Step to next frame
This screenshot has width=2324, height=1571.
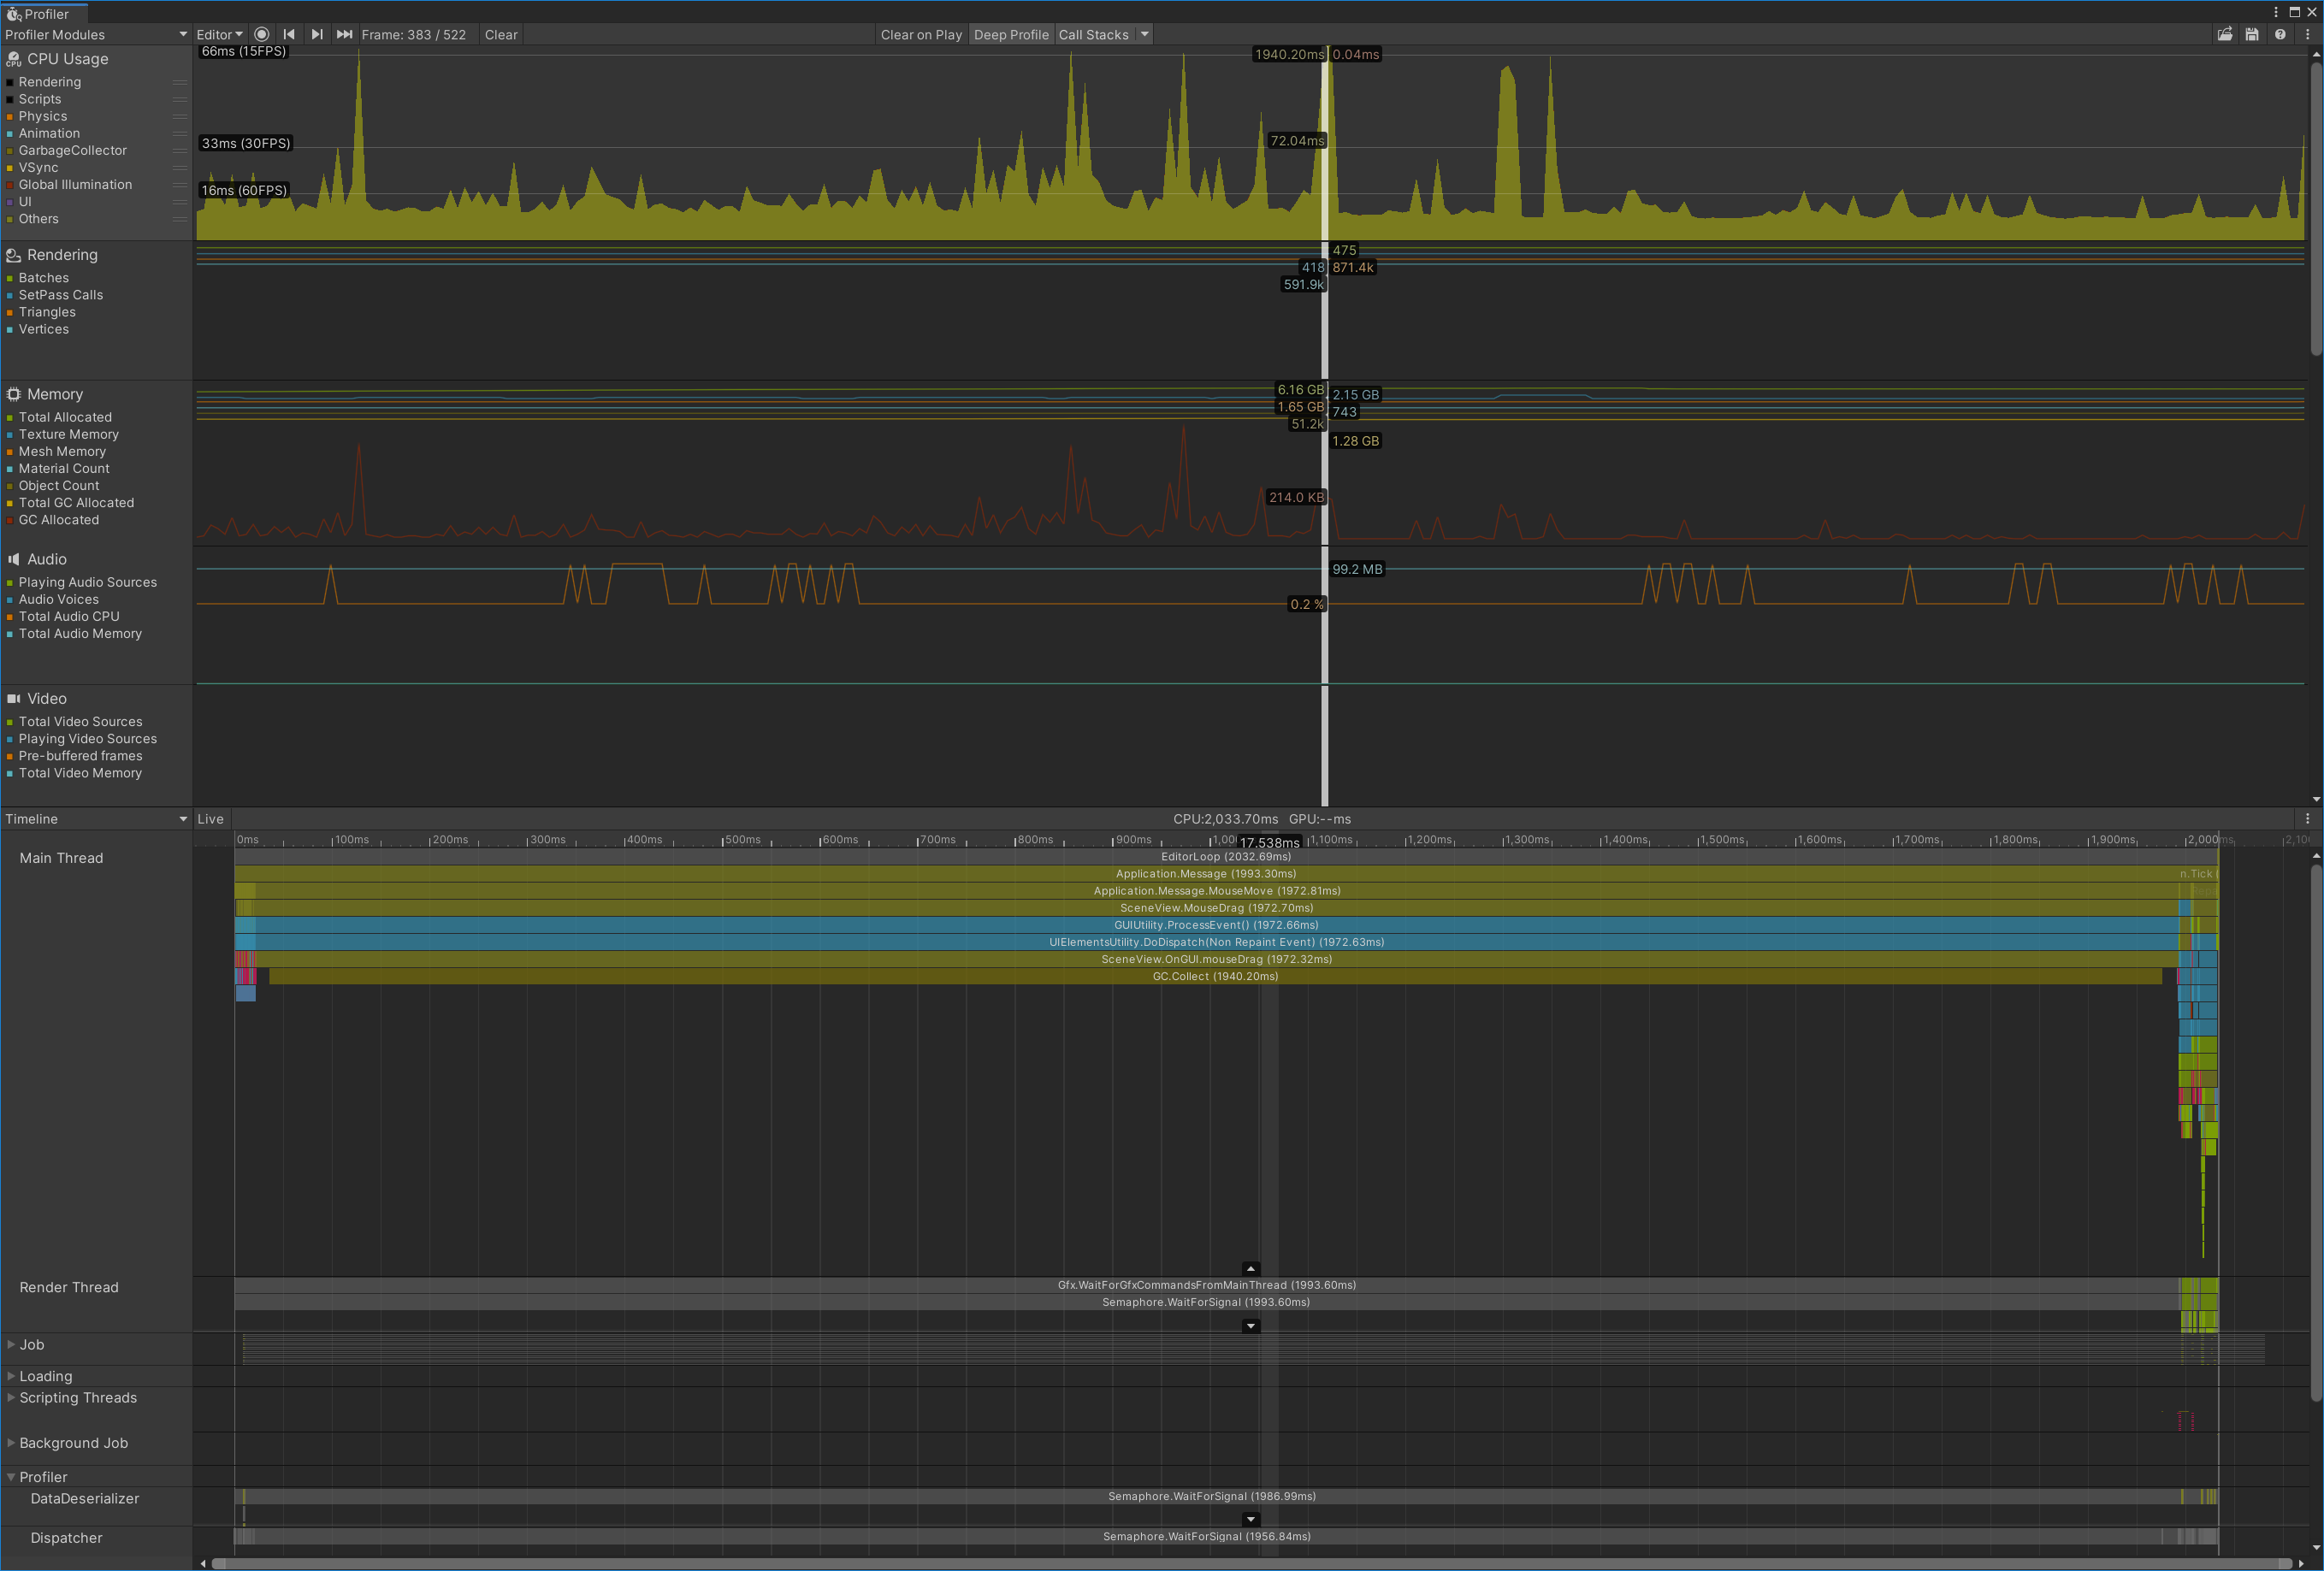click(x=317, y=34)
